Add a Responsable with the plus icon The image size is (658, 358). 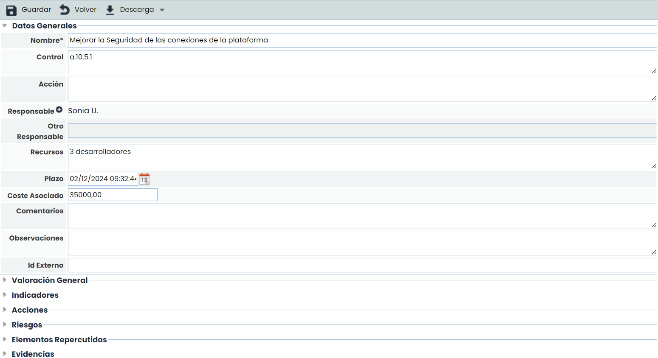coord(59,110)
